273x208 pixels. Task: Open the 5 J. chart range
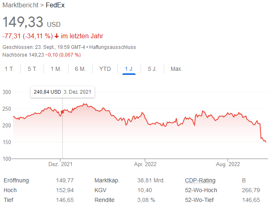[152, 69]
